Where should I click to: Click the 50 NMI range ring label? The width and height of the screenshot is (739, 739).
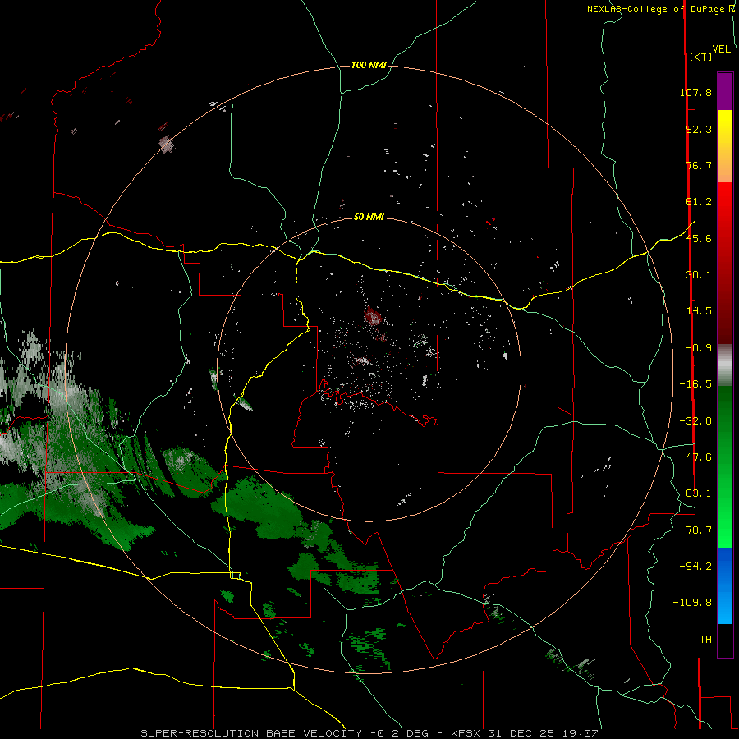[x=369, y=218]
